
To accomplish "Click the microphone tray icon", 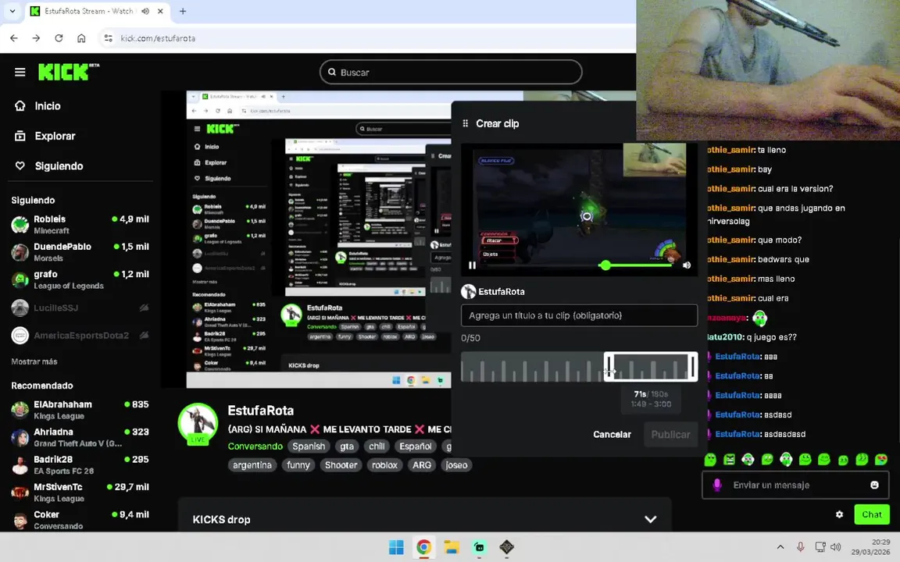I will click(x=800, y=547).
